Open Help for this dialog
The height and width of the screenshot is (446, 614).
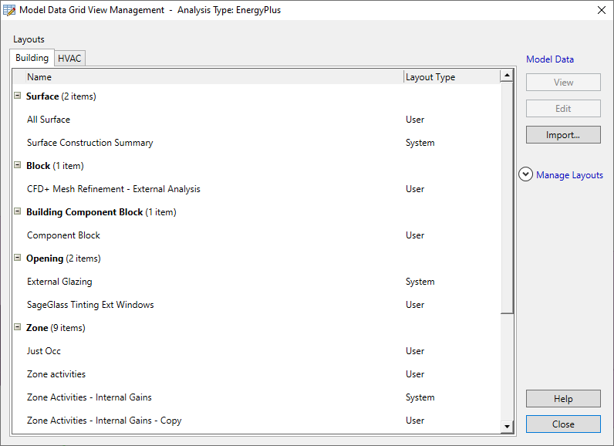coord(562,399)
